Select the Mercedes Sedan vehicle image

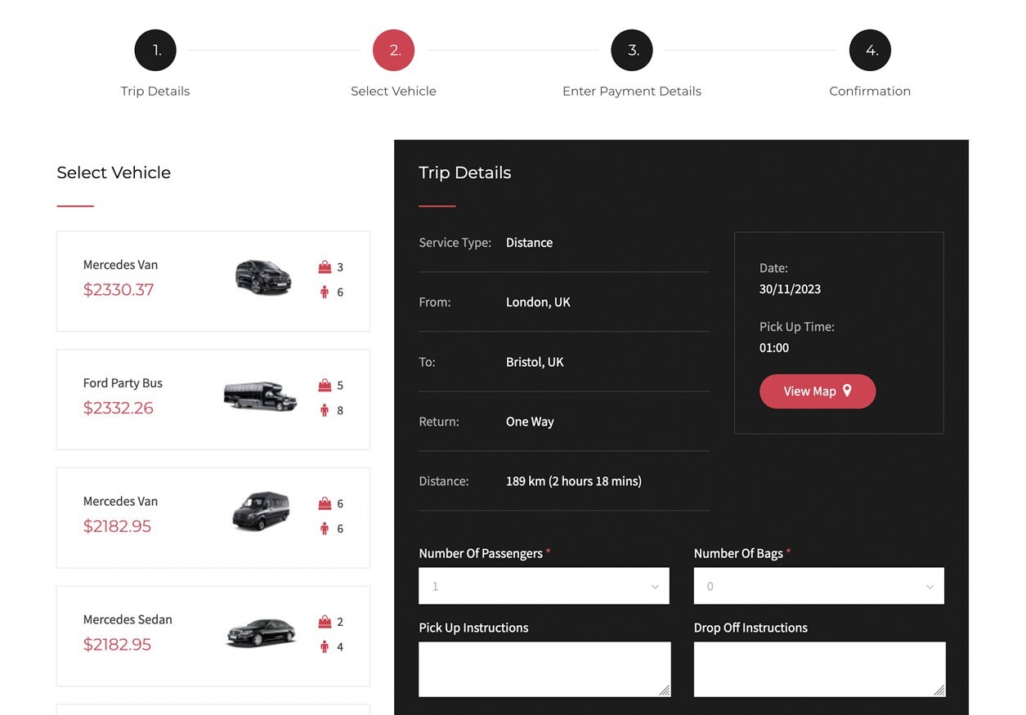coord(260,633)
